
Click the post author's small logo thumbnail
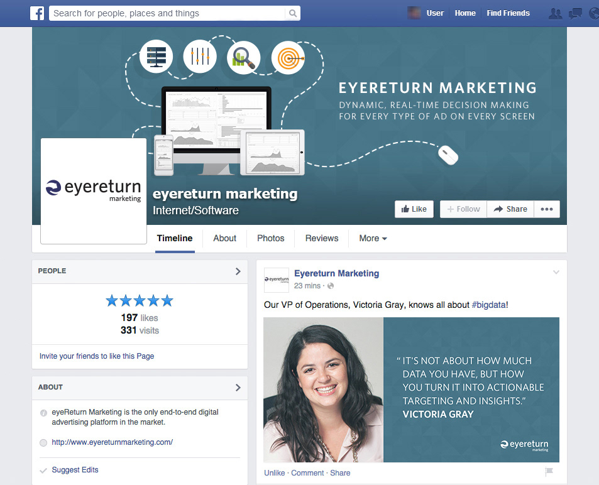[277, 280]
